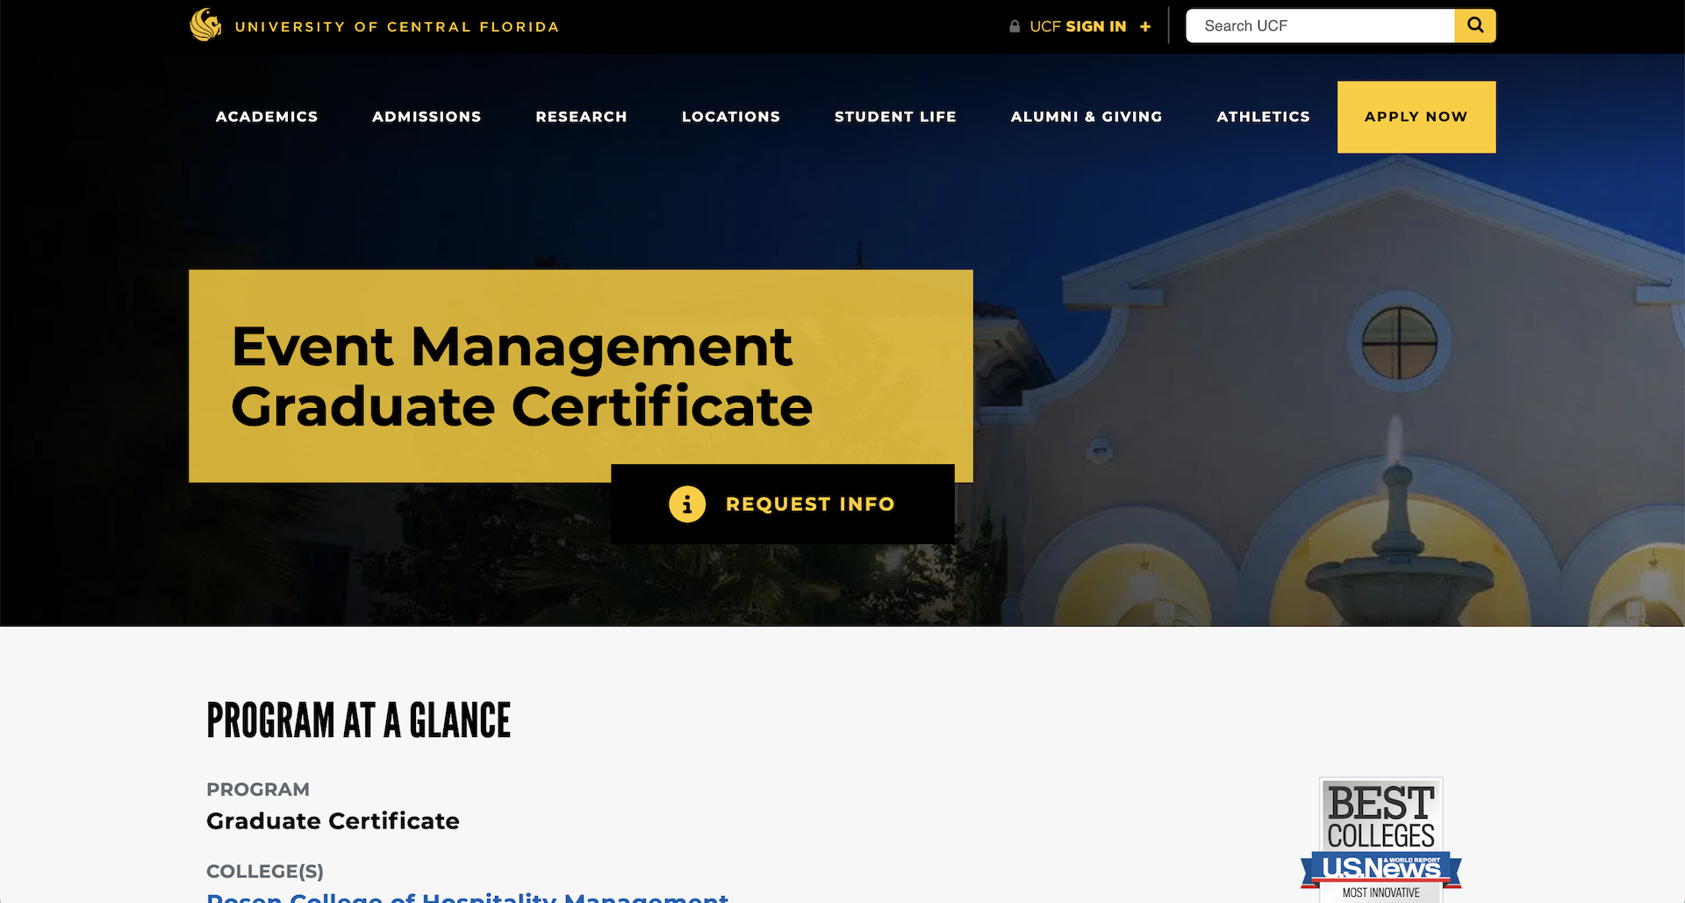Open the Athletics menu

tap(1263, 117)
